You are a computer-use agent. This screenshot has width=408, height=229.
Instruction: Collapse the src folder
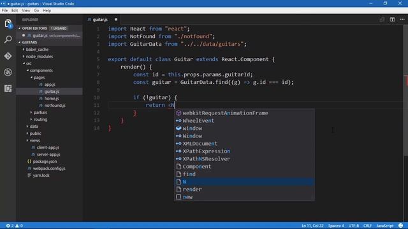tap(28, 64)
